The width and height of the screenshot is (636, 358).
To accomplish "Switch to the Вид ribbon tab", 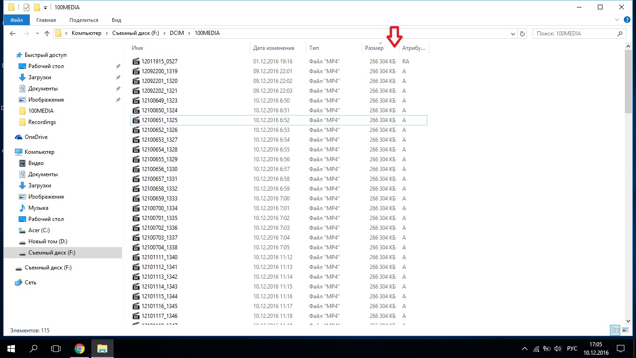I will pyautogui.click(x=116, y=20).
